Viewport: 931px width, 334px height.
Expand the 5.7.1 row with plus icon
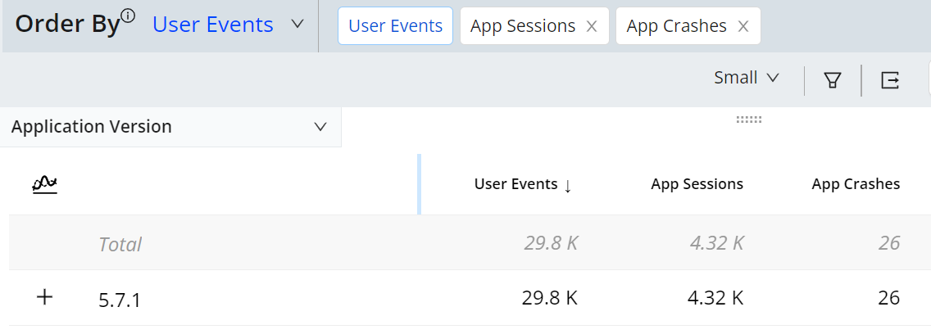(x=45, y=298)
